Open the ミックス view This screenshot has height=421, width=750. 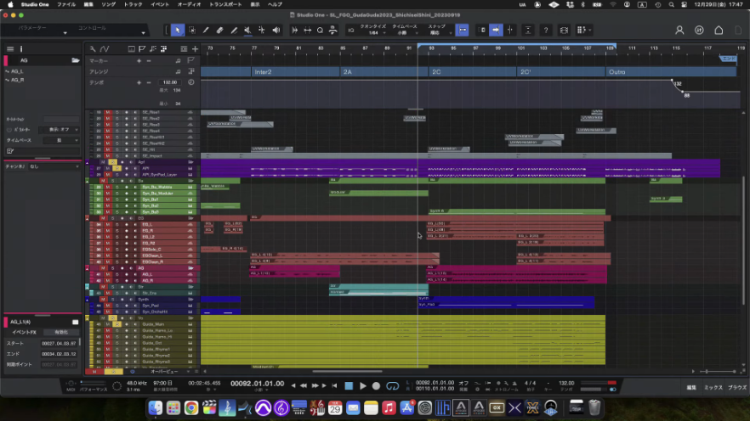[713, 387]
